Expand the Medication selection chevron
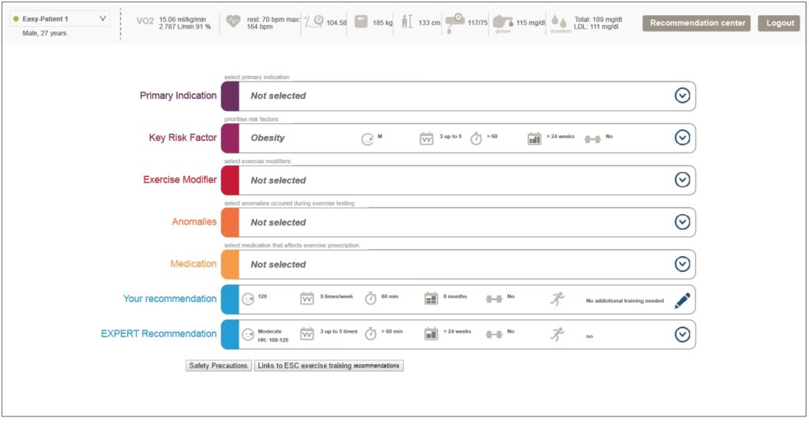This screenshot has width=809, height=426. 683,264
